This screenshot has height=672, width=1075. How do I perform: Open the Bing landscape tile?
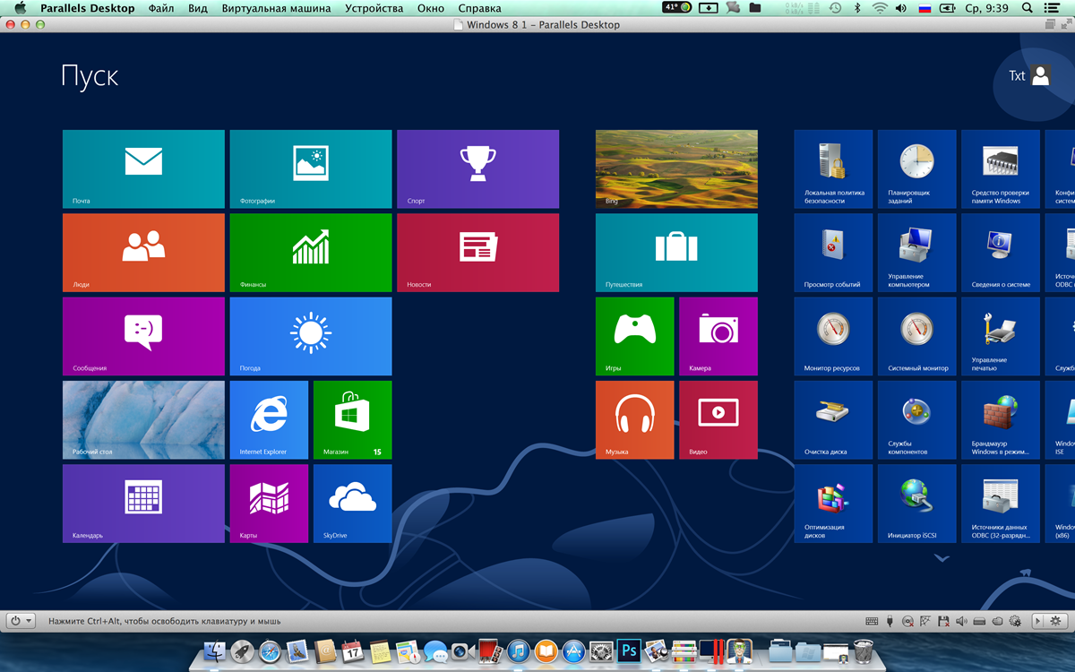(676, 168)
